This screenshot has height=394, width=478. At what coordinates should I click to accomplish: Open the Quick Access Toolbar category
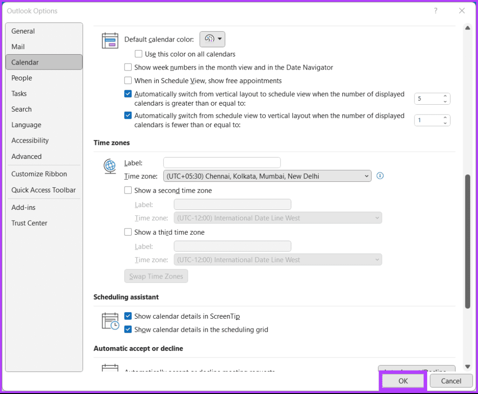(44, 190)
